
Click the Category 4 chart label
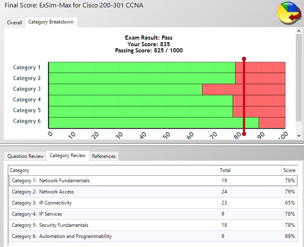click(x=27, y=100)
